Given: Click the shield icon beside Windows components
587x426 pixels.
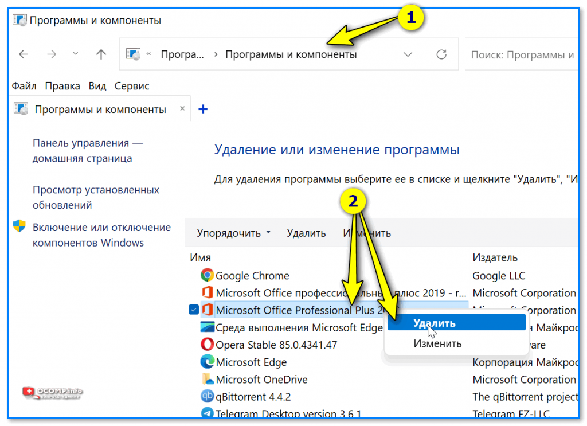Looking at the screenshot, I should click(x=19, y=226).
